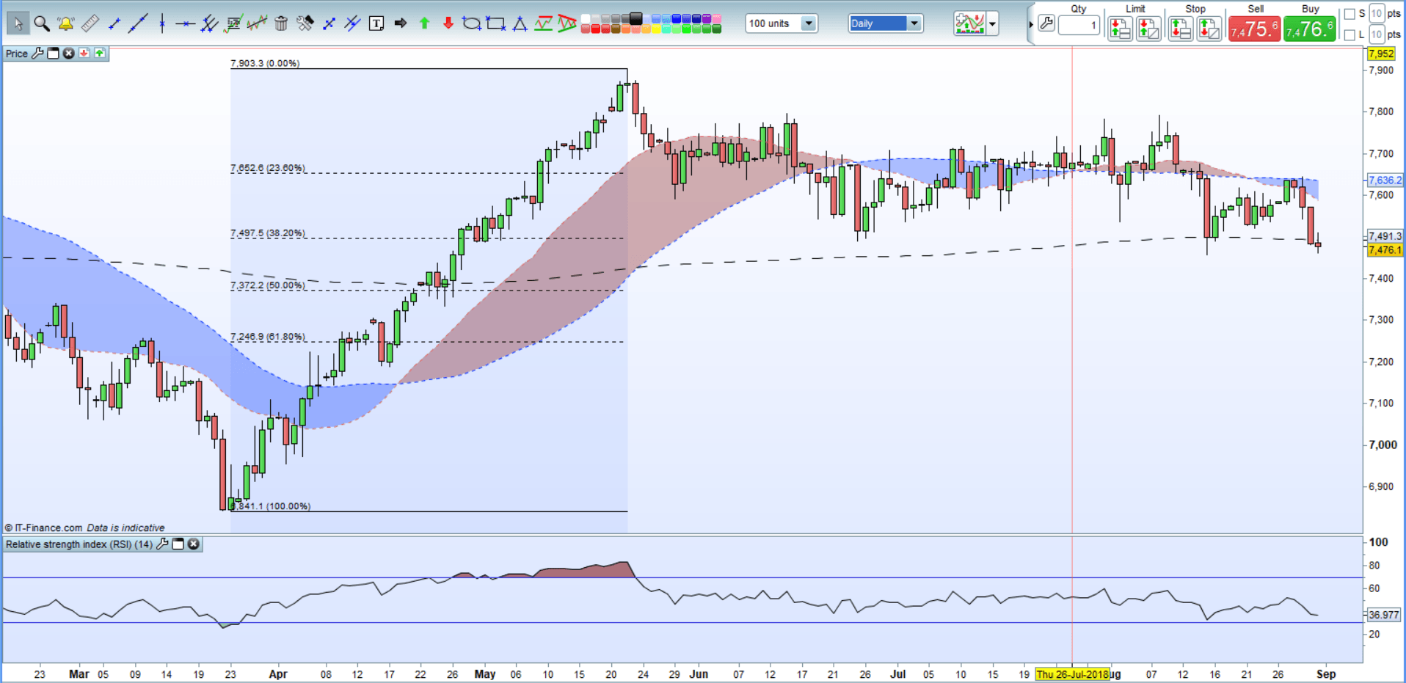Click the 7,372.2 (50.00%) Fibonacci label
1406x683 pixels.
click(x=267, y=285)
